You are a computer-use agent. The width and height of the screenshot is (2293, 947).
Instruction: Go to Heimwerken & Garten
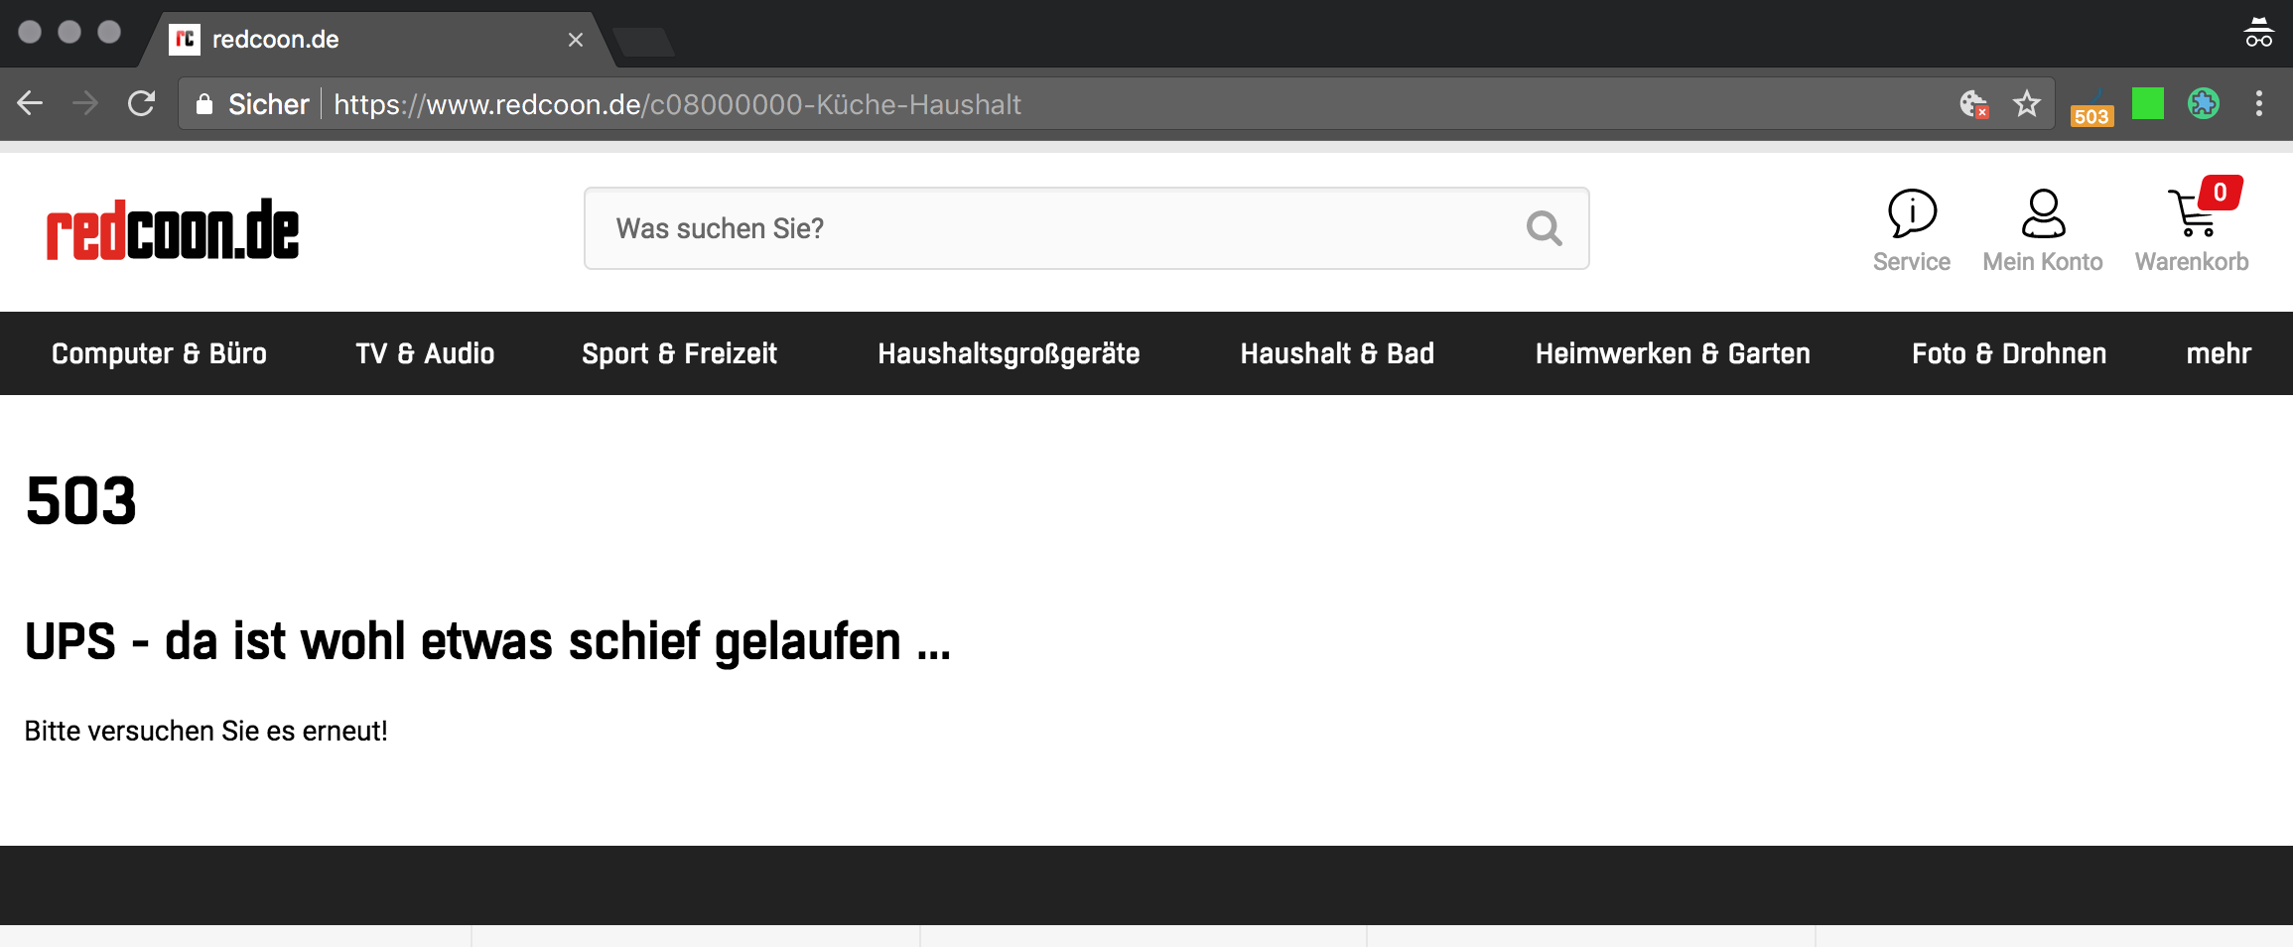(x=1673, y=353)
